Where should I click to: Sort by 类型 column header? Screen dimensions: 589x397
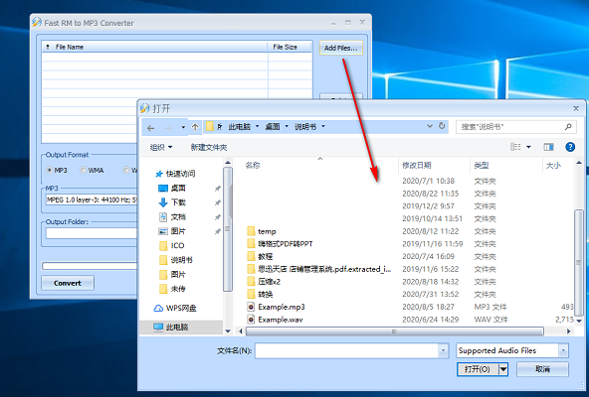click(482, 166)
